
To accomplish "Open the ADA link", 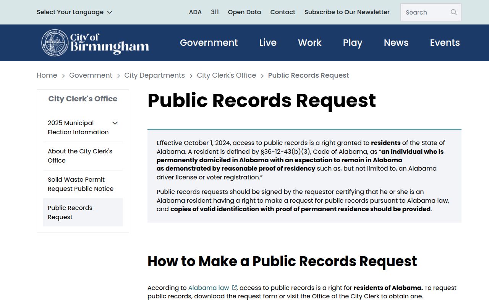I will 195,12.
